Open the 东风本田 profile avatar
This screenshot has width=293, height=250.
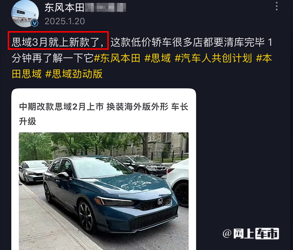25,14
